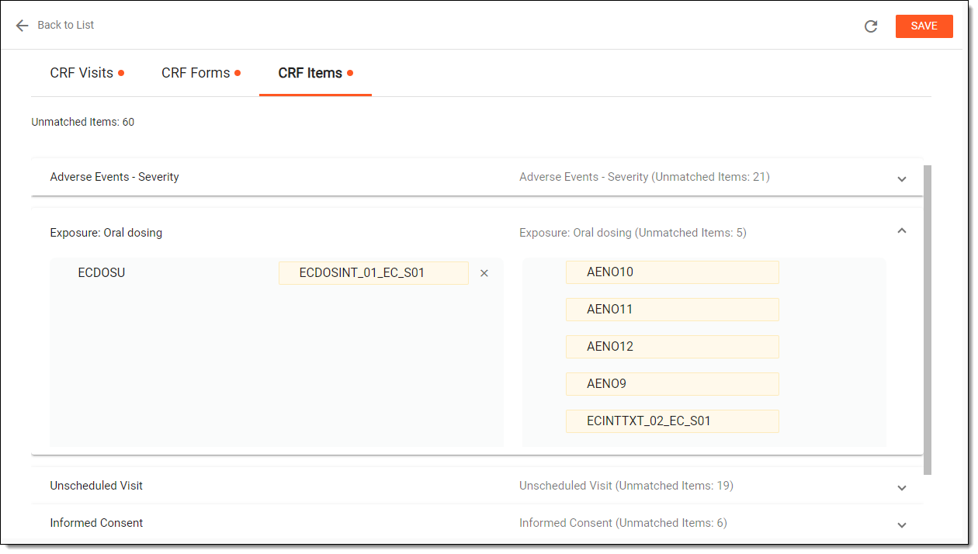
Task: Click Unscheduled Visit (Unmatched Items: 19)
Action: pyautogui.click(x=626, y=486)
